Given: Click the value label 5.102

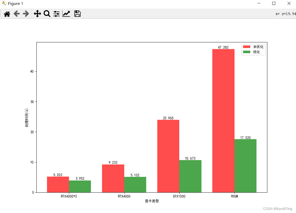Looking at the screenshot, I should pyautogui.click(x=135, y=175).
